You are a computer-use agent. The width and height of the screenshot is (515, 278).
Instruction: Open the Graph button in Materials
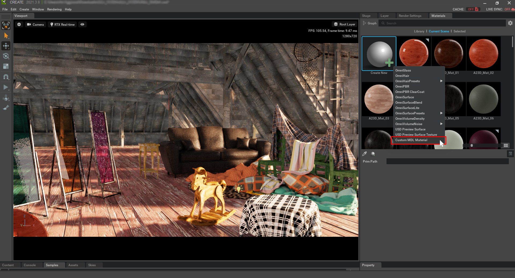click(370, 23)
